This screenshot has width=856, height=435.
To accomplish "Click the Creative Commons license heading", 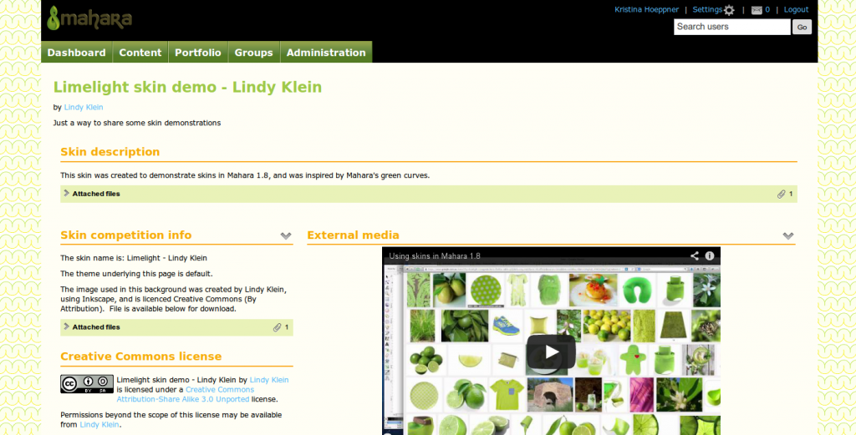I will (140, 356).
